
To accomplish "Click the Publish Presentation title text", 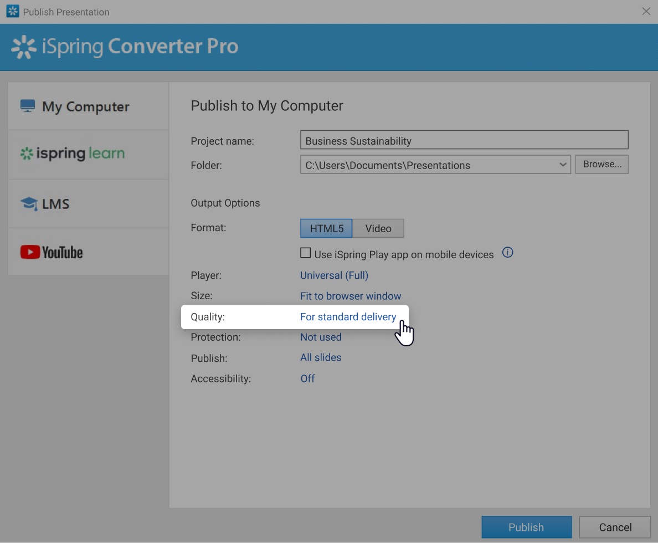I will click(x=66, y=12).
